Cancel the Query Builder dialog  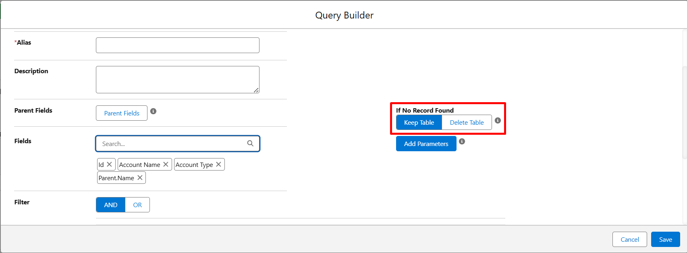(629, 240)
